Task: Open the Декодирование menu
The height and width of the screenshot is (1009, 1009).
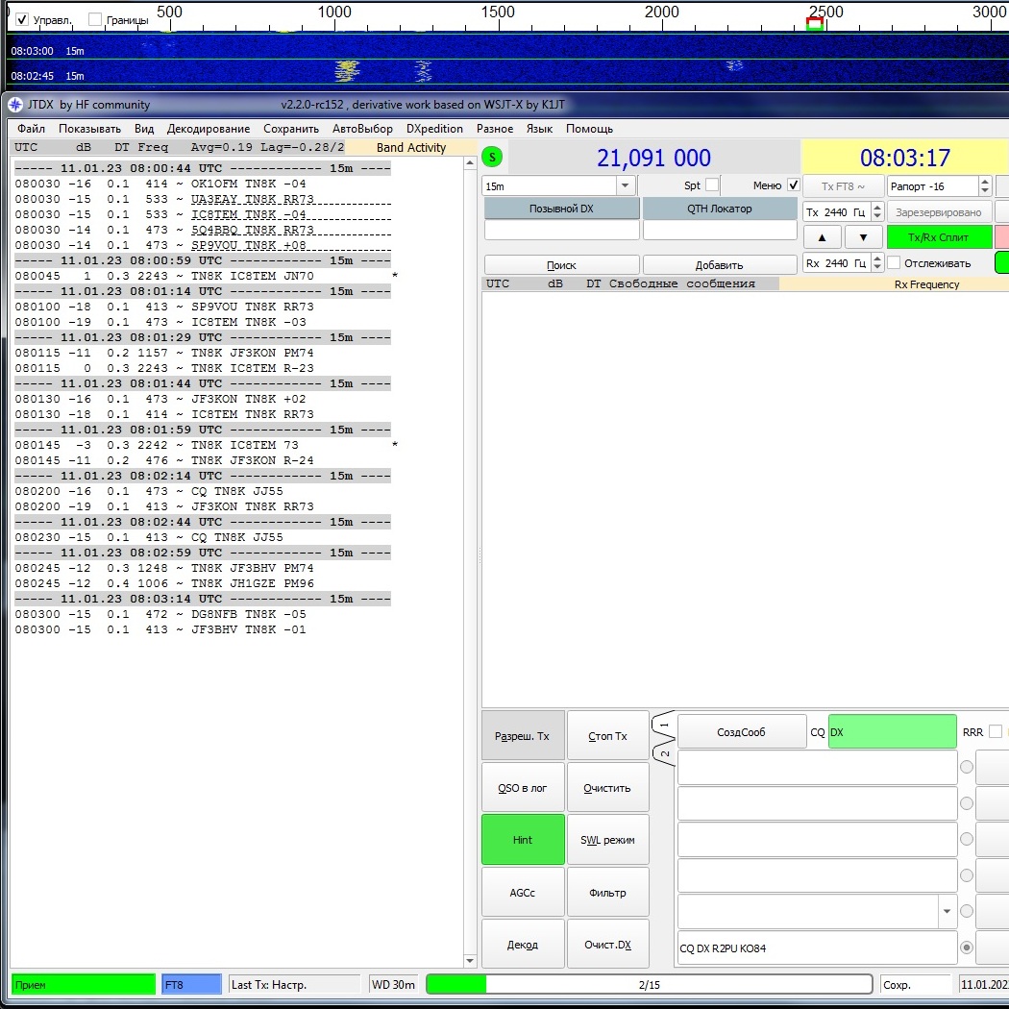Action: point(209,129)
